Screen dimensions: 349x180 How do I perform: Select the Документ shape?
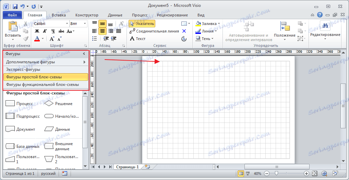click(20, 129)
